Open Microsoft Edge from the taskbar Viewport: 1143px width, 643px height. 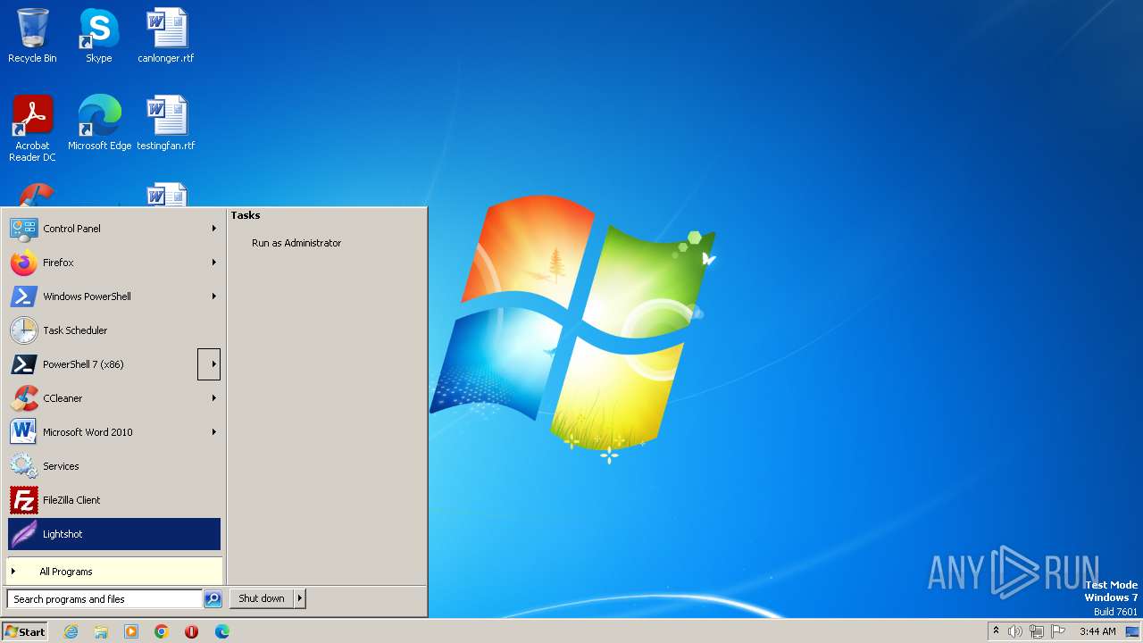[x=222, y=631]
